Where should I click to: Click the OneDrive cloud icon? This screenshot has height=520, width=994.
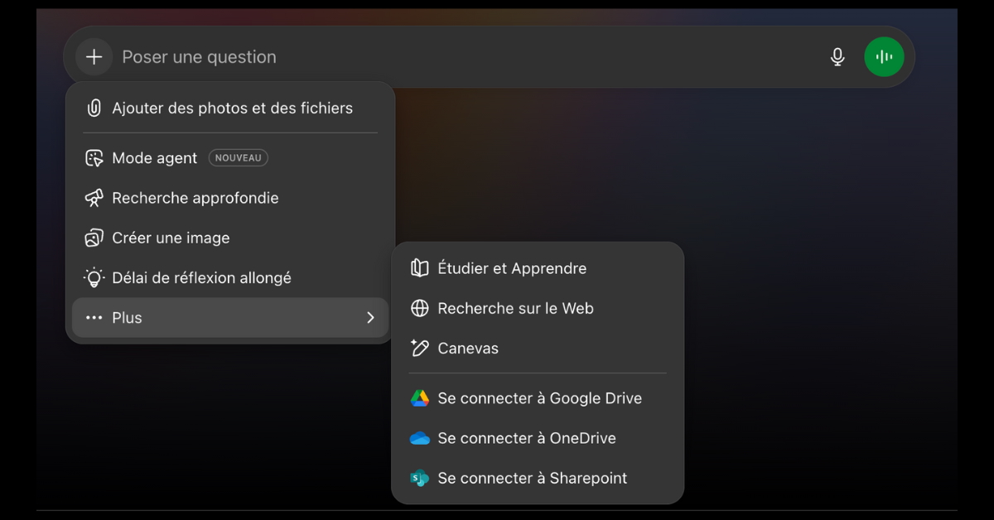(420, 438)
